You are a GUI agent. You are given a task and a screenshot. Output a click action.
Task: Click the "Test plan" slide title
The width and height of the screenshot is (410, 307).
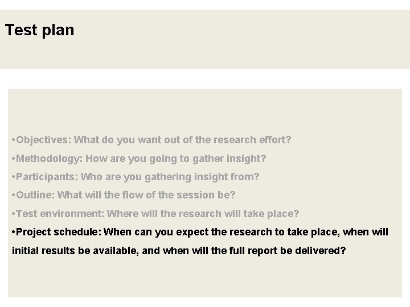coord(39,30)
